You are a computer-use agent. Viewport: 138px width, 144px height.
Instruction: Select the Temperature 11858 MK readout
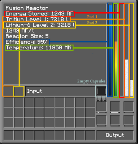[39, 48]
